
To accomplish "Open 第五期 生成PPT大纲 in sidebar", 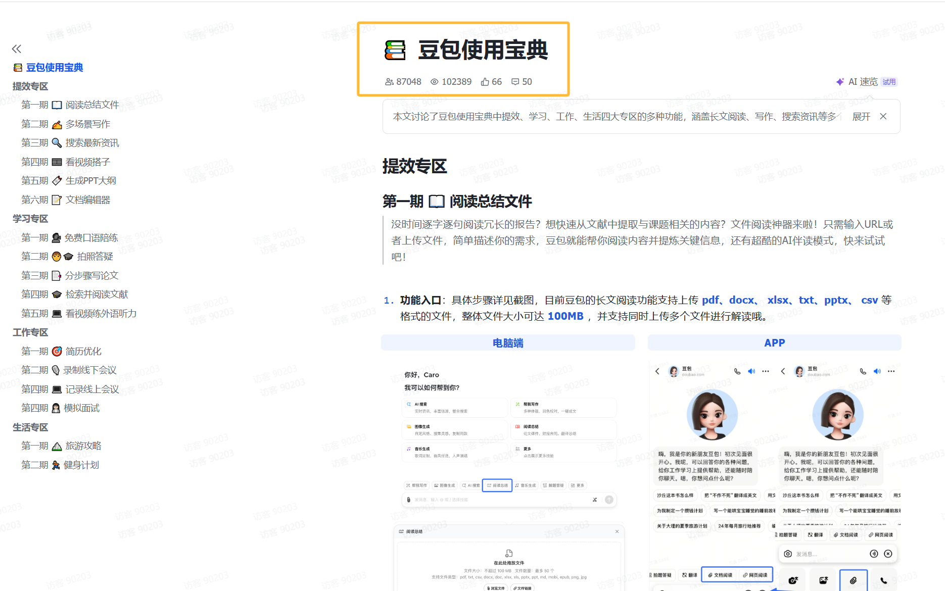I will coord(69,181).
